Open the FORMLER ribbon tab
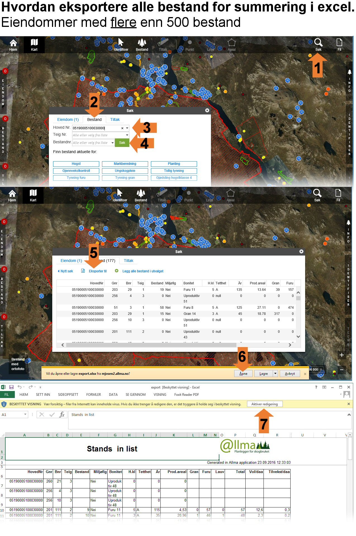 coord(93,395)
